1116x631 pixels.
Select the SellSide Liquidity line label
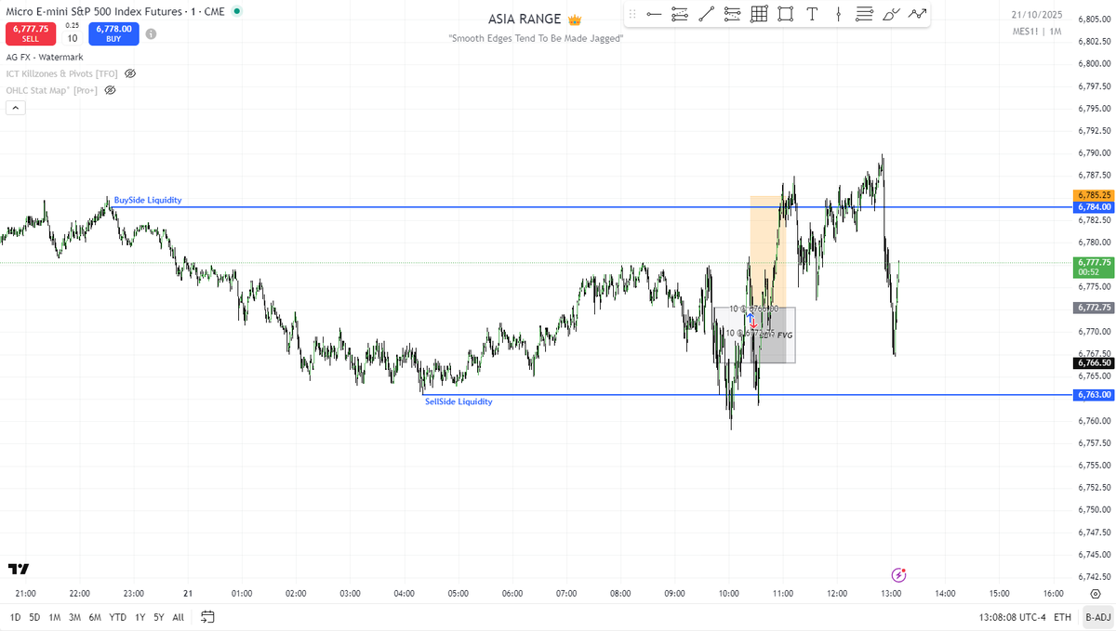point(458,401)
